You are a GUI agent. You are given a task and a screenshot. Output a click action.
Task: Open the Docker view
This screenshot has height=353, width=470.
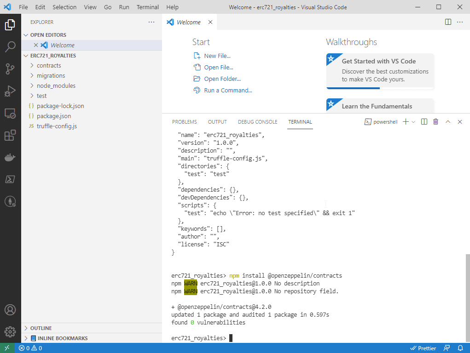(10, 157)
